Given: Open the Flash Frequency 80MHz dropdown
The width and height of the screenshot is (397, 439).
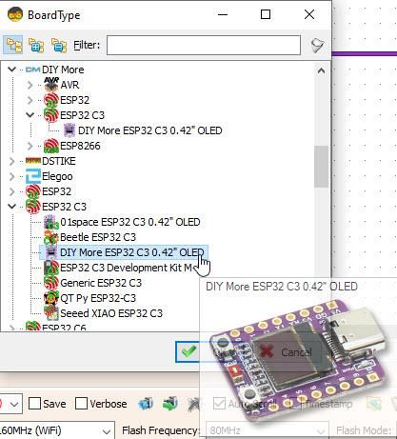Looking at the screenshot, I should tap(267, 430).
